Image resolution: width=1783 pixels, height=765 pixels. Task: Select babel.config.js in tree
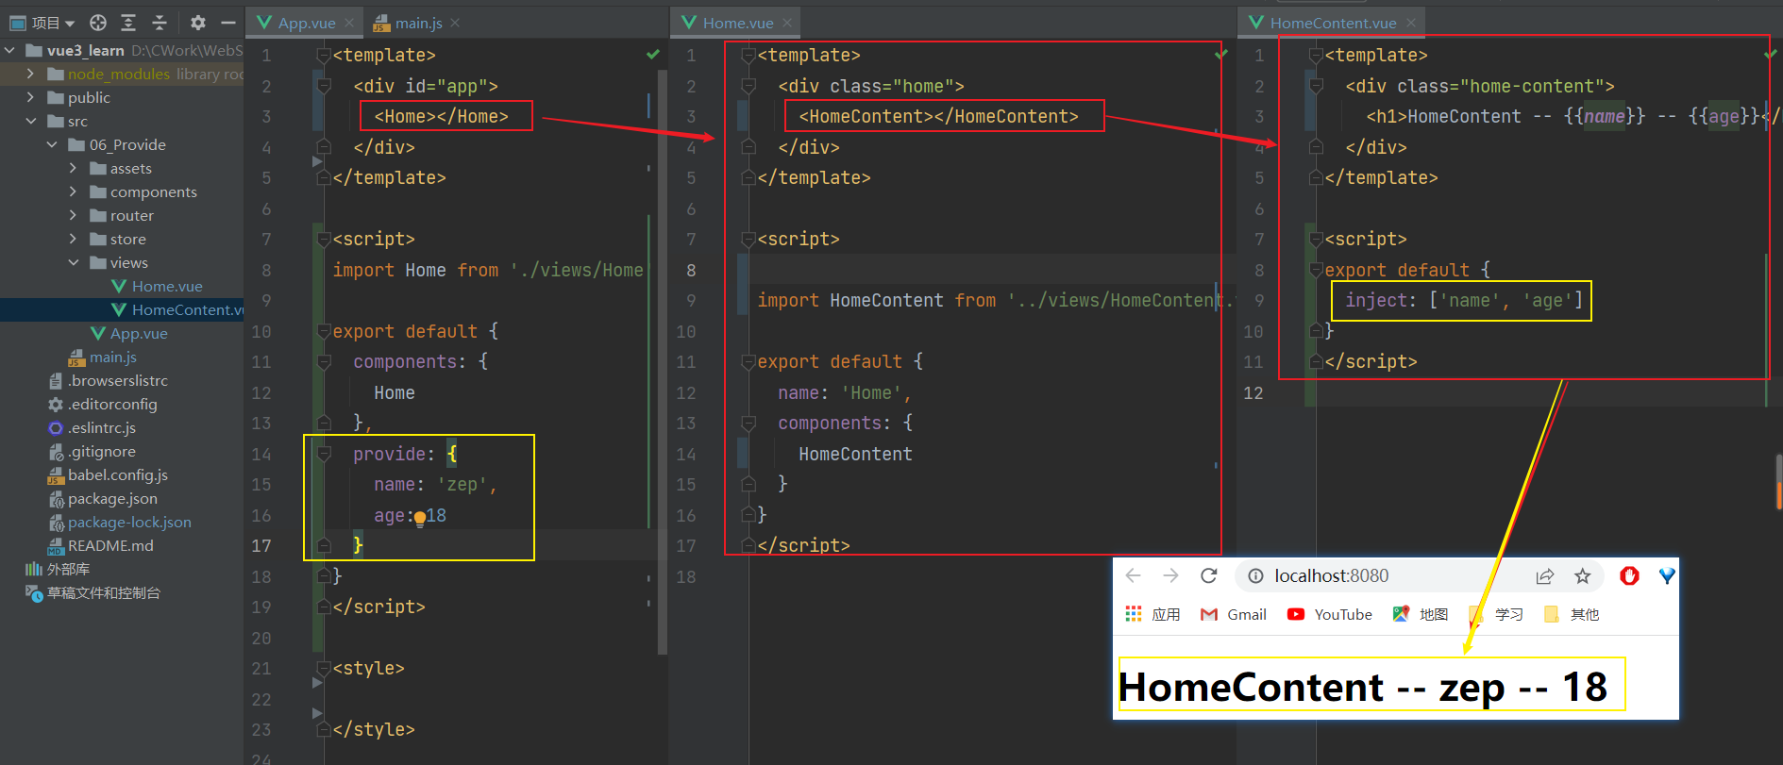108,474
